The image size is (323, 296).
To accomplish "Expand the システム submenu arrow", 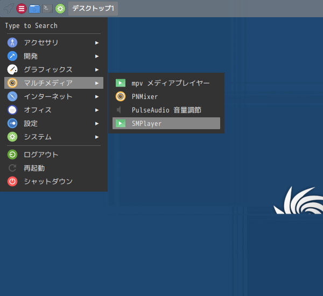I will coord(97,137).
